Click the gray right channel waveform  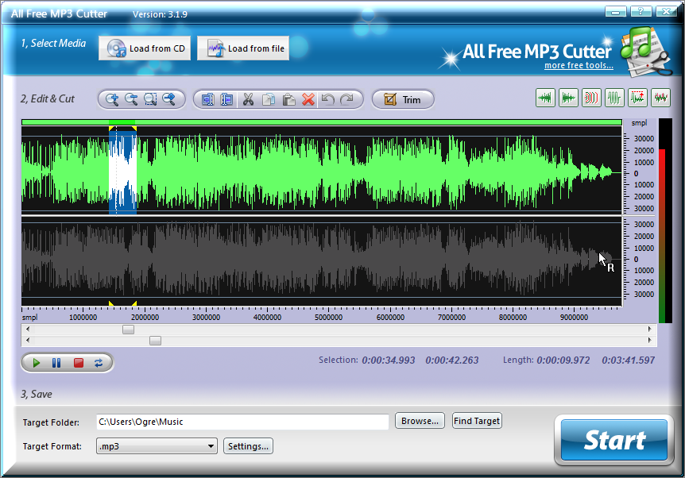tap(322, 261)
